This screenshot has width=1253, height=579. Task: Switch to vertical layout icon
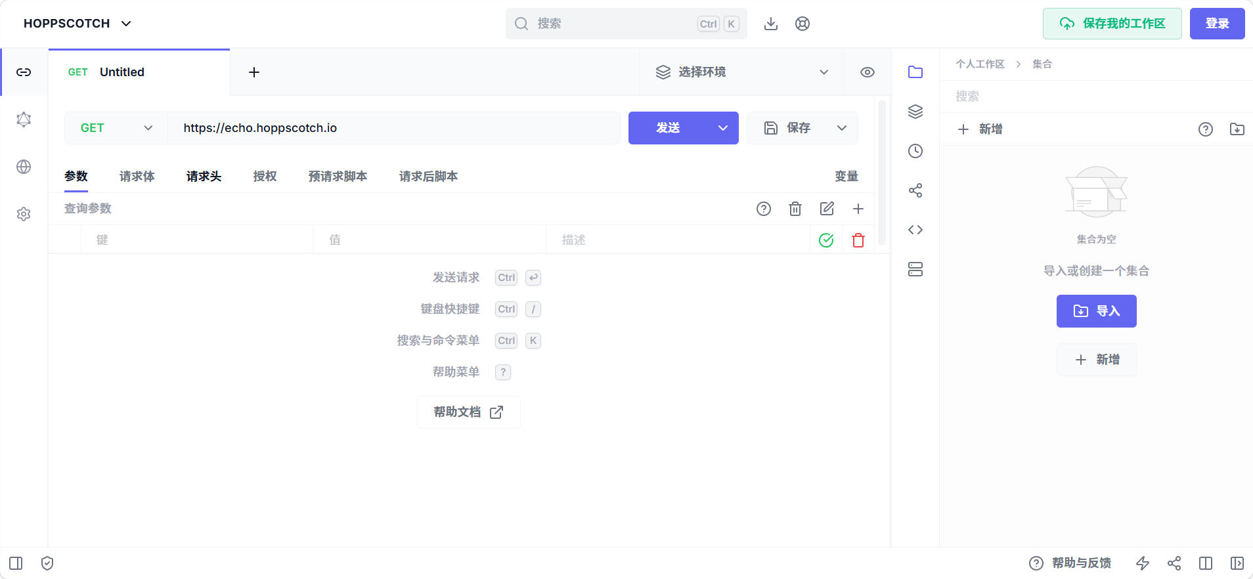pyautogui.click(x=1206, y=563)
